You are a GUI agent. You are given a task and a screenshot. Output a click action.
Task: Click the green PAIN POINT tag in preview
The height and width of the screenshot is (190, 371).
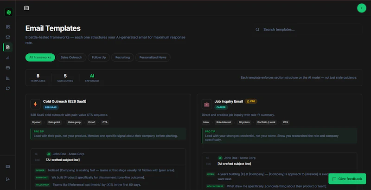[42, 177]
